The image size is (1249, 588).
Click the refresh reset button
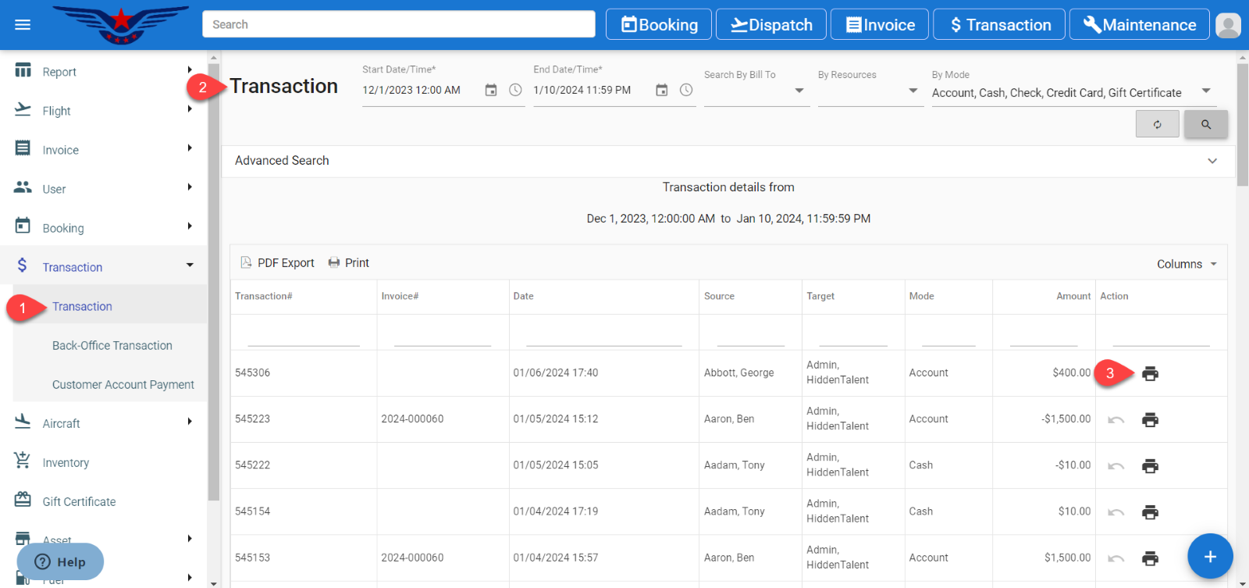coord(1157,124)
